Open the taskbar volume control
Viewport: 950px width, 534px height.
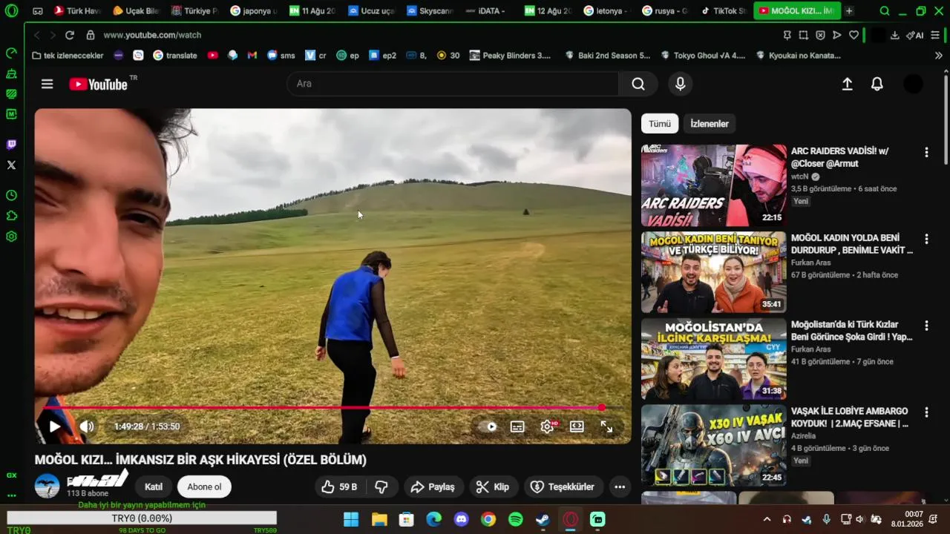click(x=860, y=519)
